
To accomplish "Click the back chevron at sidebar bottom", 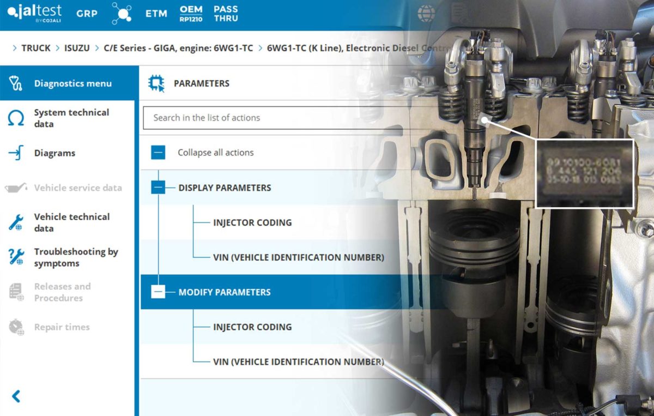I will coord(16,396).
